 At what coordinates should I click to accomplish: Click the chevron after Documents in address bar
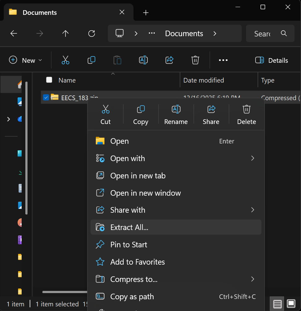tap(215, 33)
